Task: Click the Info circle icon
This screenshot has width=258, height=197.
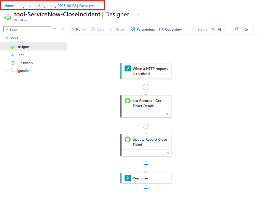Action: (x=237, y=29)
